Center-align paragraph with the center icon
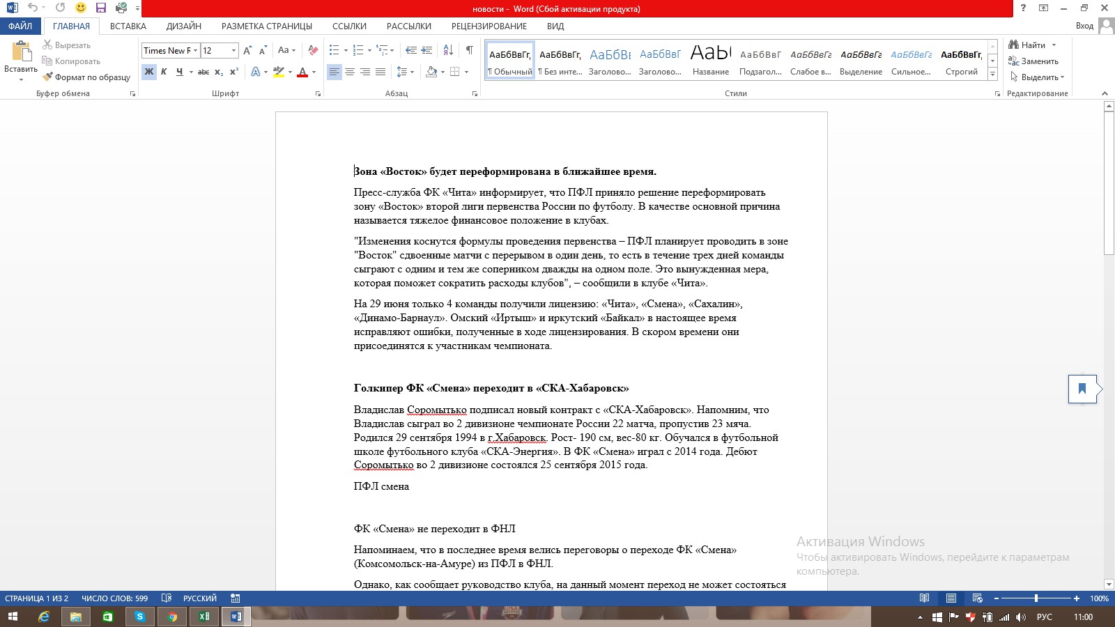This screenshot has height=627, width=1115. [350, 72]
